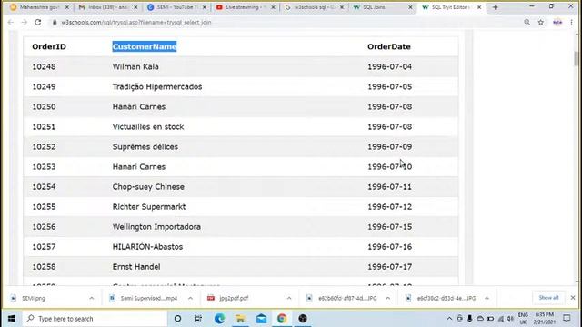
Task: Expand options for SEMI.png download
Action: pos(91,298)
